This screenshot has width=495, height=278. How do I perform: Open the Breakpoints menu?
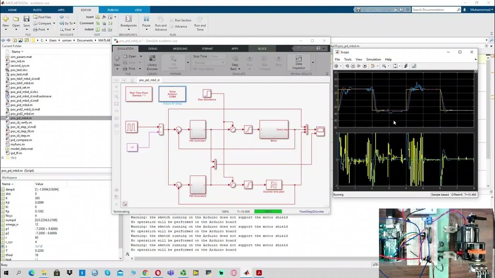[x=128, y=22]
